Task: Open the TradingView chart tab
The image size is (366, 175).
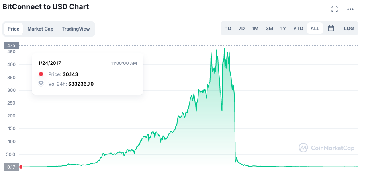Action: (x=76, y=29)
